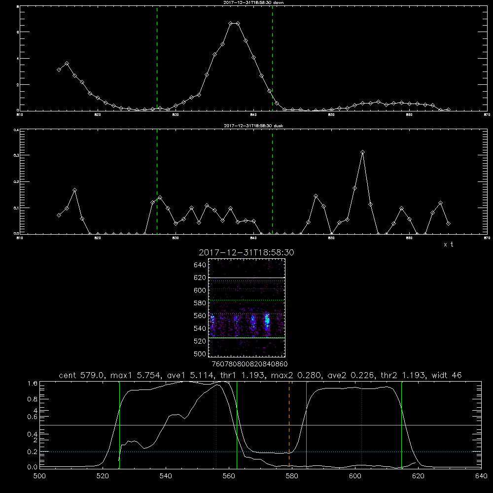Click the '640' label on spectrogram y-axis
The image size is (493, 493).
point(200,265)
